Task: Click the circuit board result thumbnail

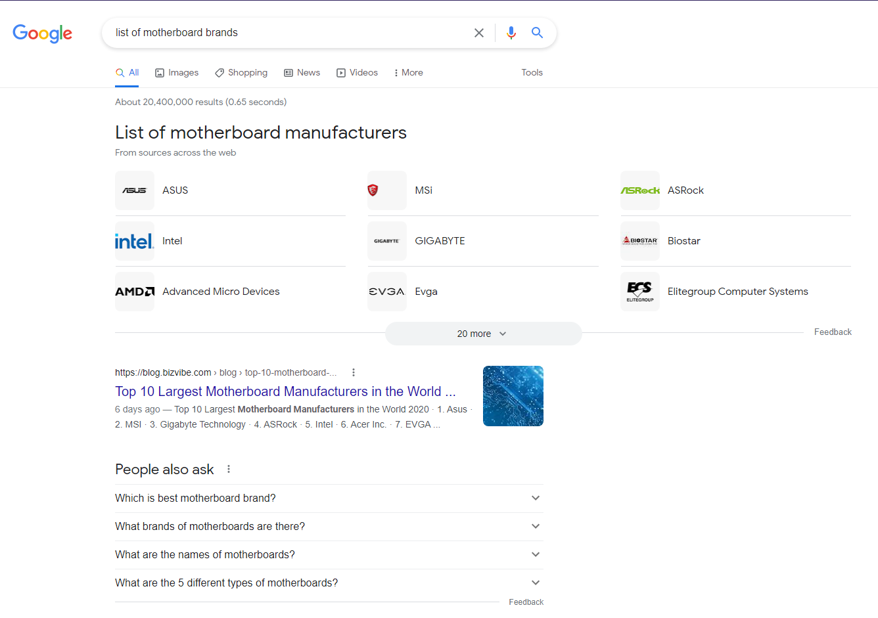Action: coord(513,396)
